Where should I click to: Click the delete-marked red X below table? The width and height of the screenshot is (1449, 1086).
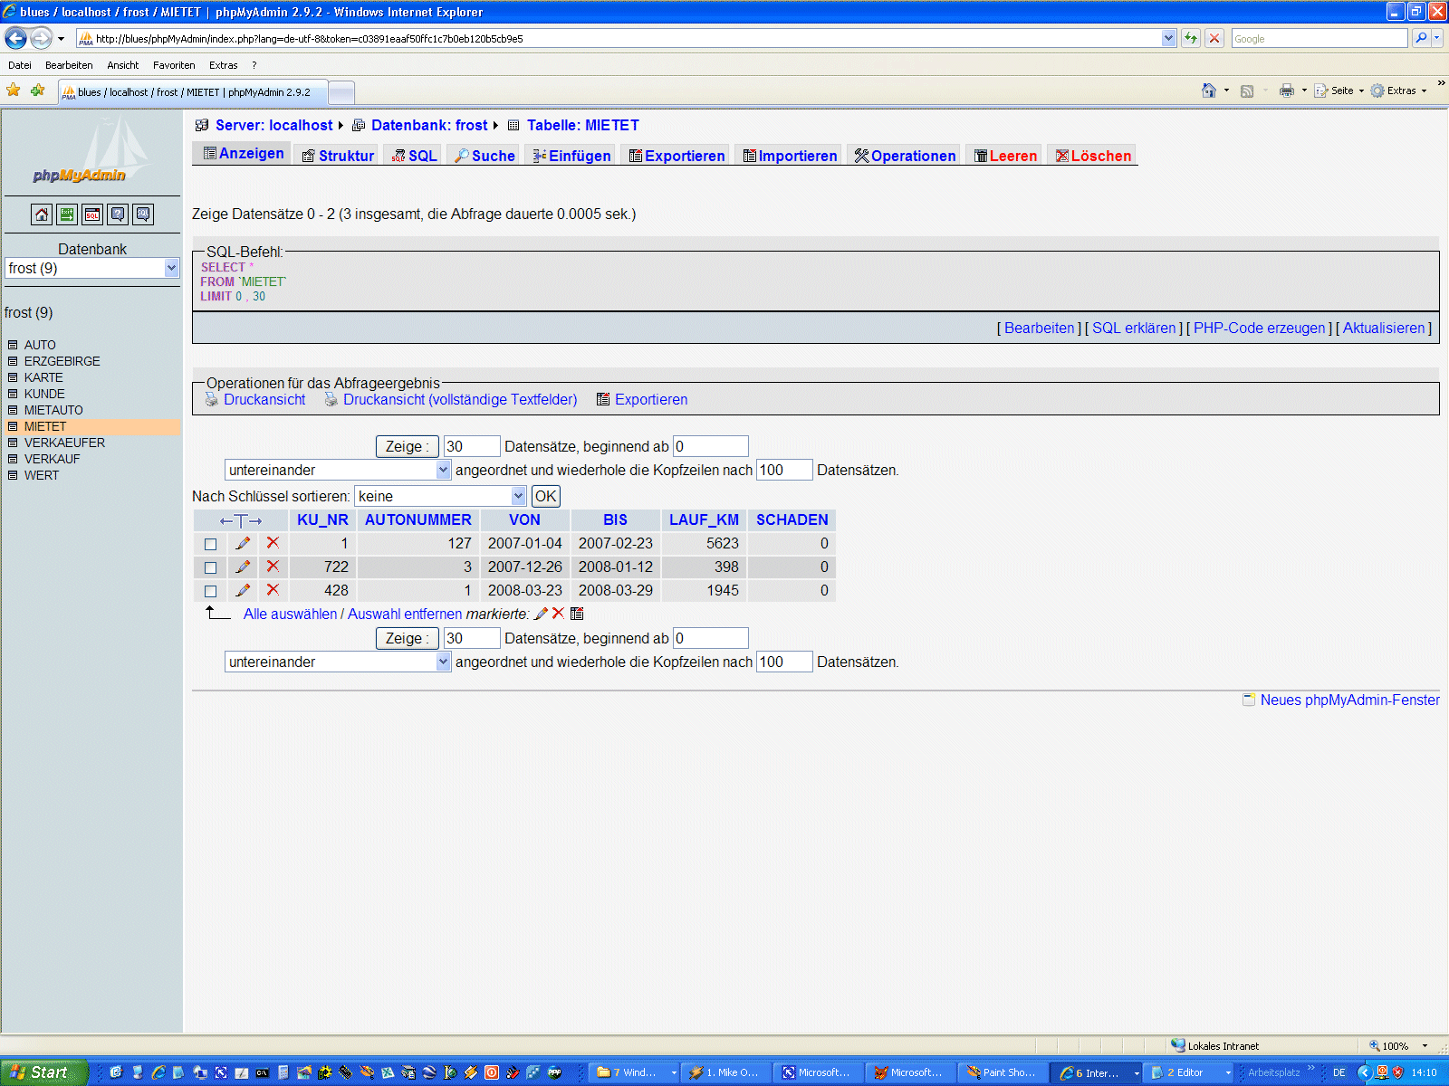click(x=558, y=614)
